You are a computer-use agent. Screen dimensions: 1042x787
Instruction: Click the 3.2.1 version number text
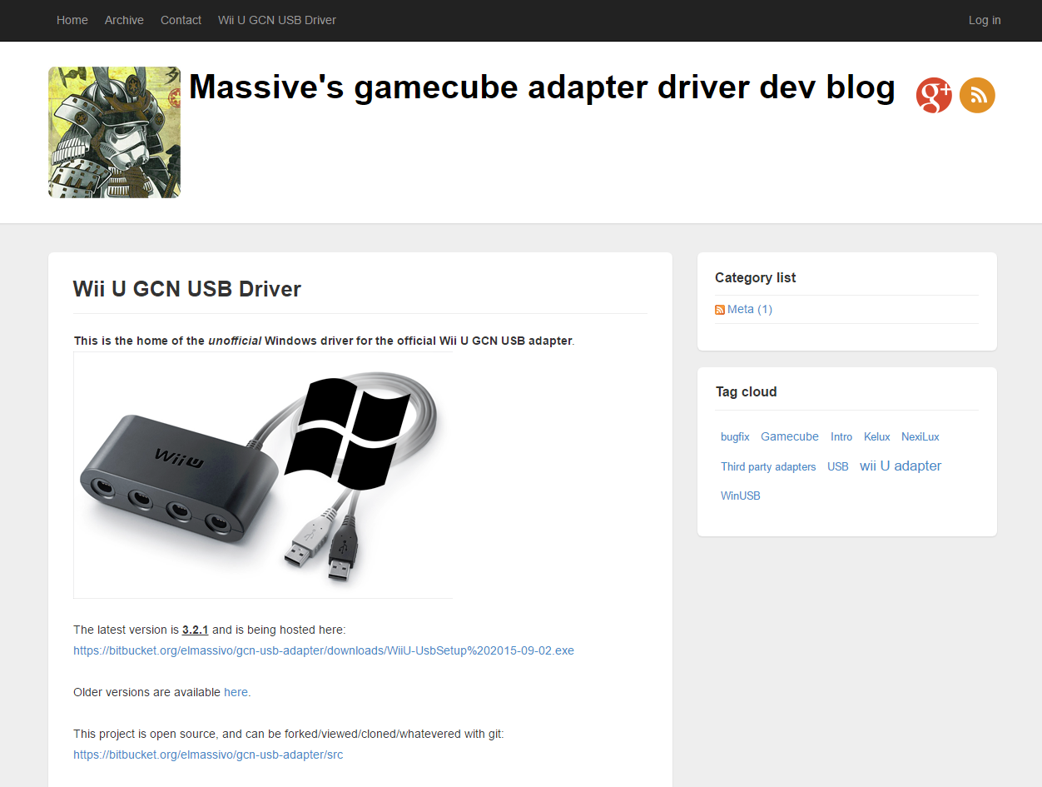(x=195, y=630)
